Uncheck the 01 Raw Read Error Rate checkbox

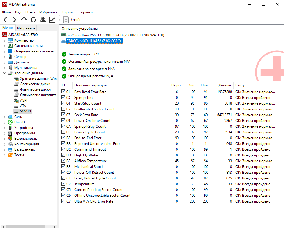63,91
